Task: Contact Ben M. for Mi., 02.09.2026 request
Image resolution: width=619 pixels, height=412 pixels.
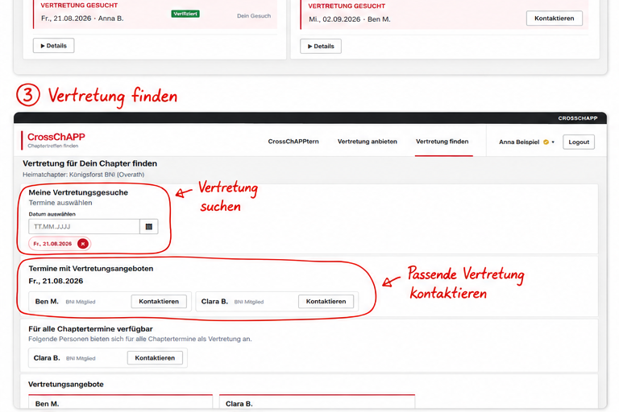Action: (x=555, y=19)
